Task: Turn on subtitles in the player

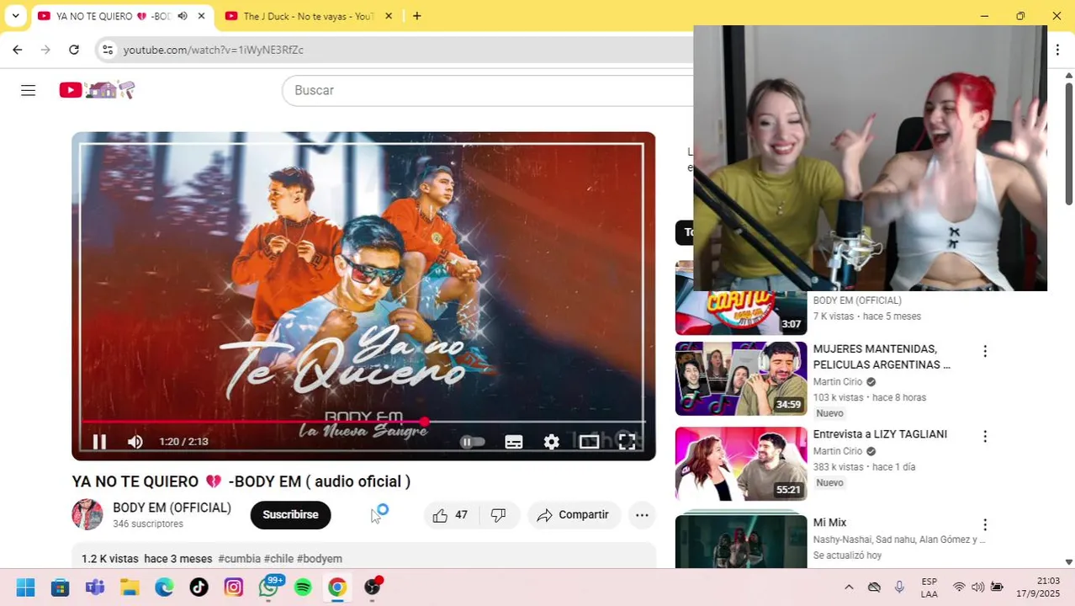Action: [x=514, y=442]
